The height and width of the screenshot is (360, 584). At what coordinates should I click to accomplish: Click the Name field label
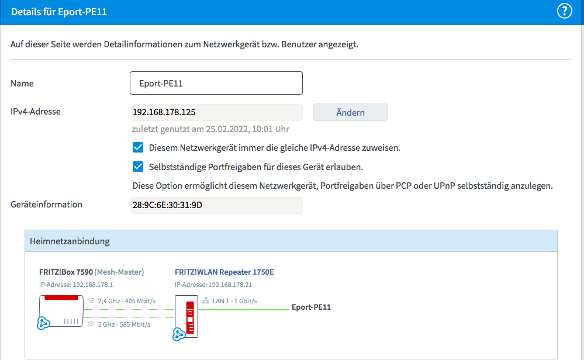tap(22, 84)
